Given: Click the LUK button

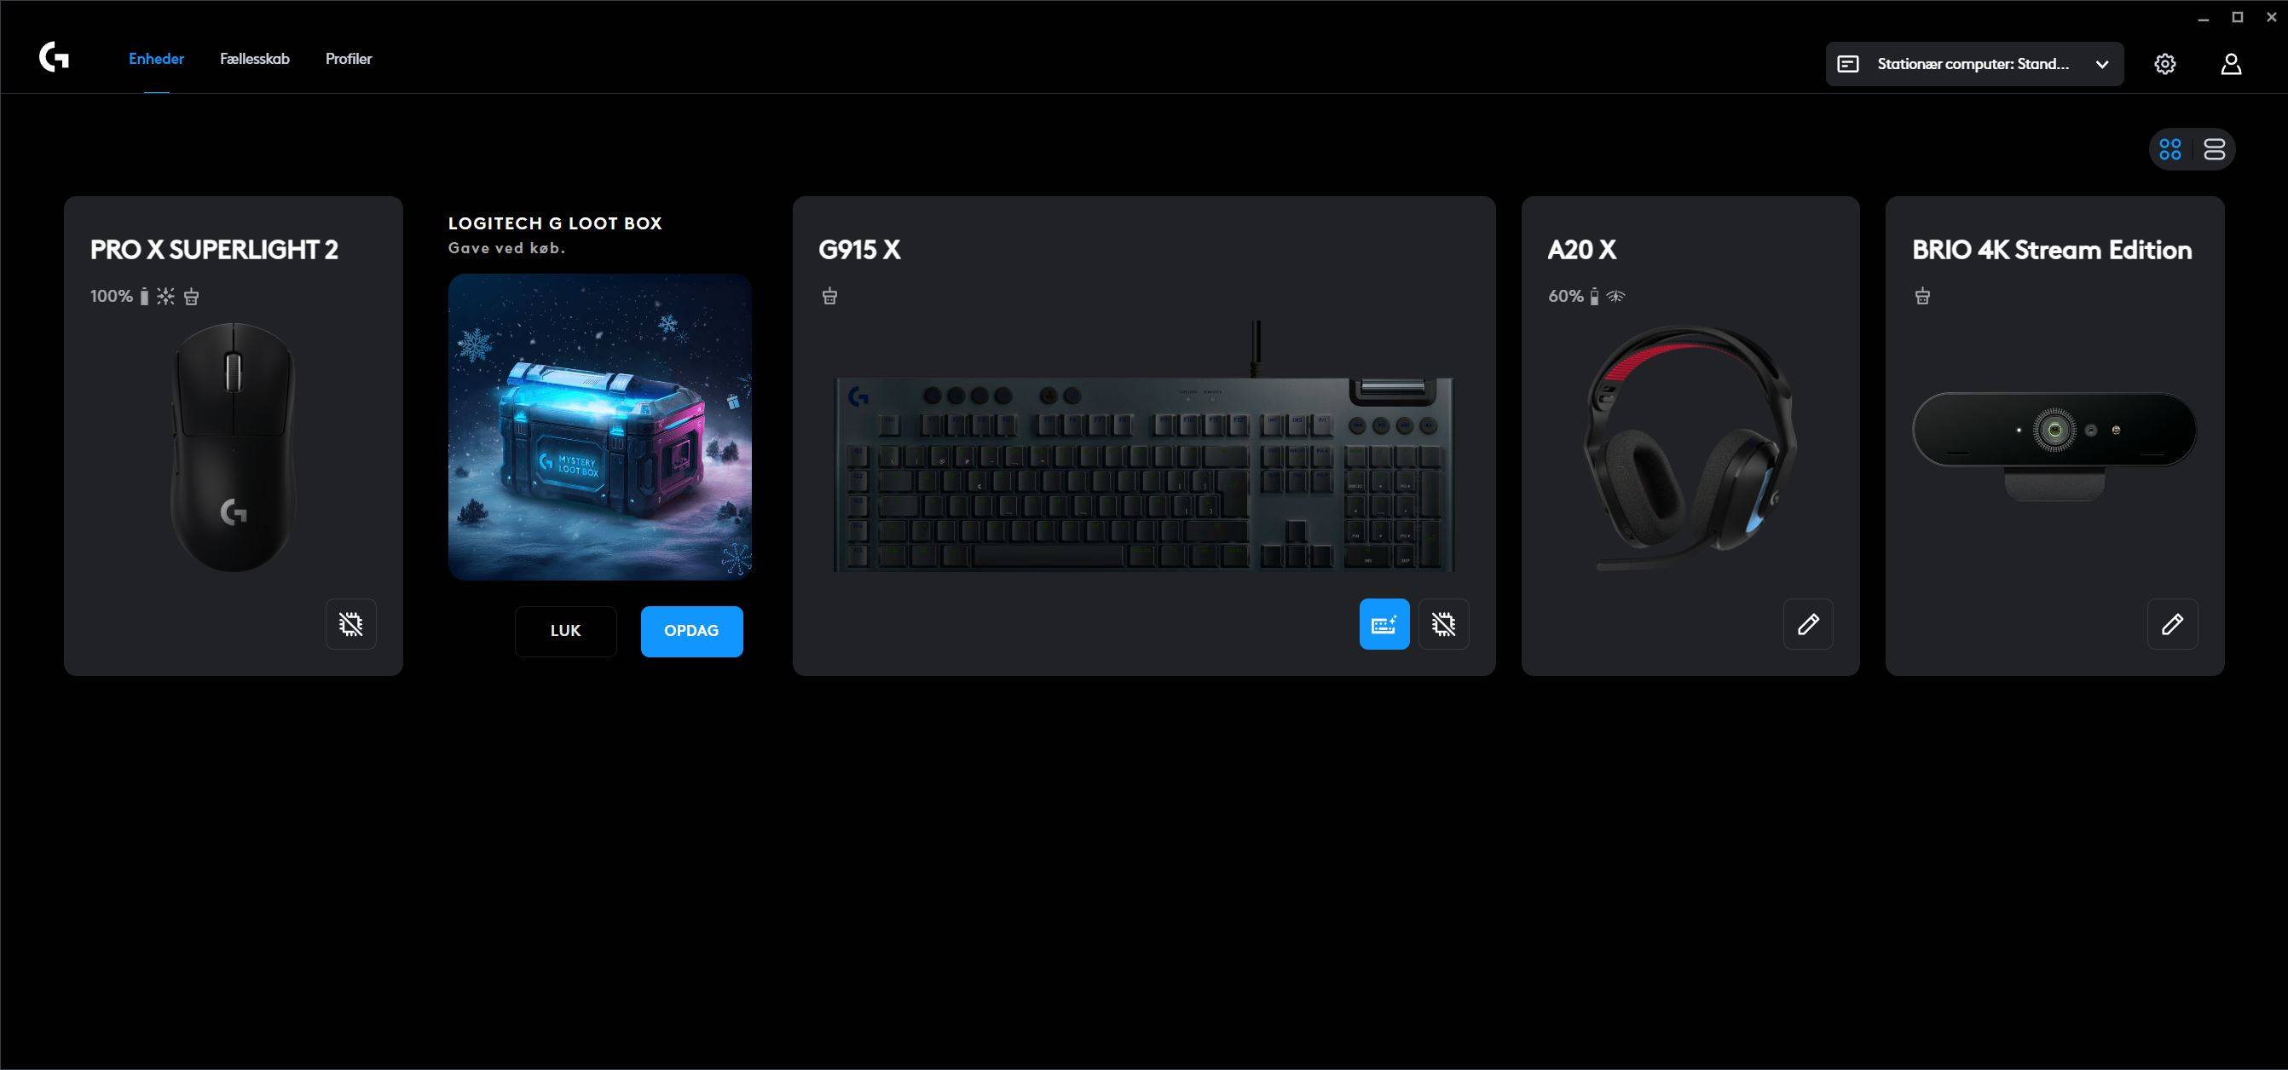Looking at the screenshot, I should pyautogui.click(x=566, y=632).
